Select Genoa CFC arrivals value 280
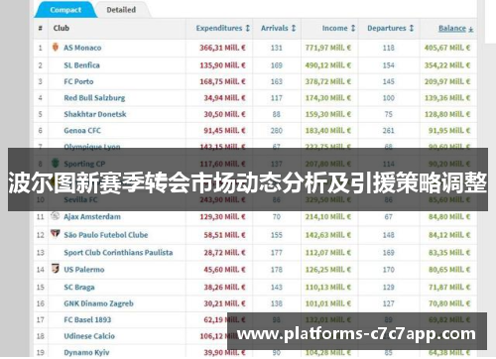This screenshot has height=359, width=496. point(277,131)
